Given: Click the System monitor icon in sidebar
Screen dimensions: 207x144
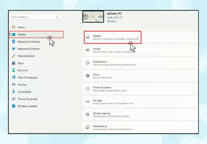Looking at the screenshot, I should [x=13, y=34].
